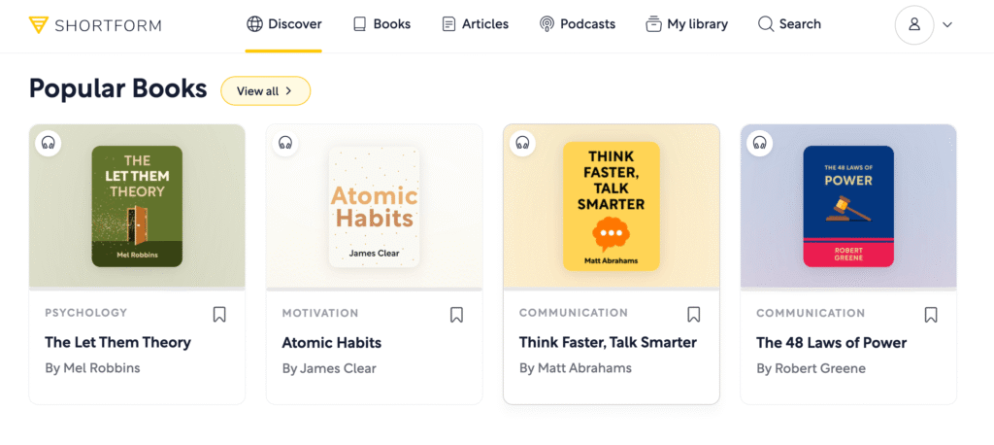Expand the account dropdown chevron
The image size is (994, 445).
(947, 24)
